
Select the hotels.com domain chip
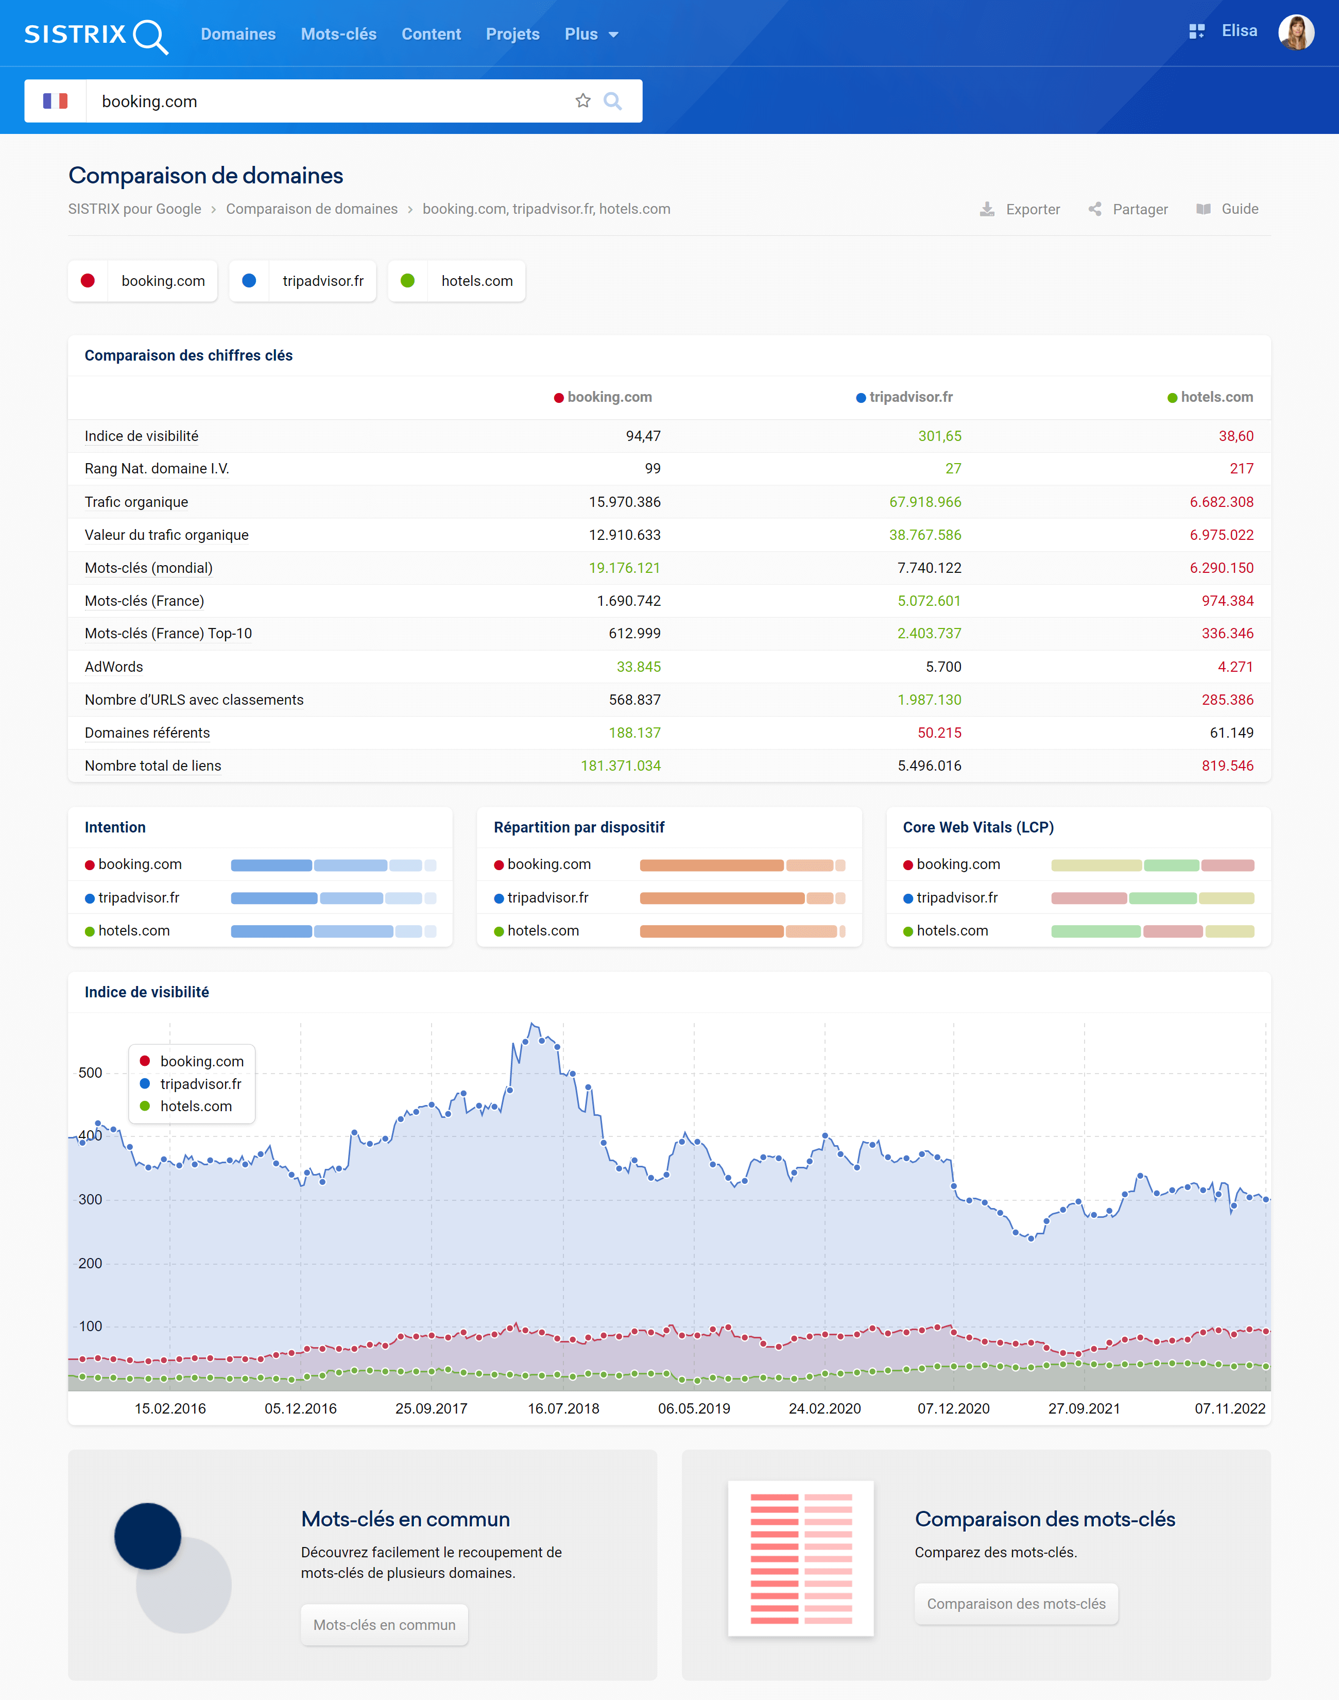coord(457,281)
